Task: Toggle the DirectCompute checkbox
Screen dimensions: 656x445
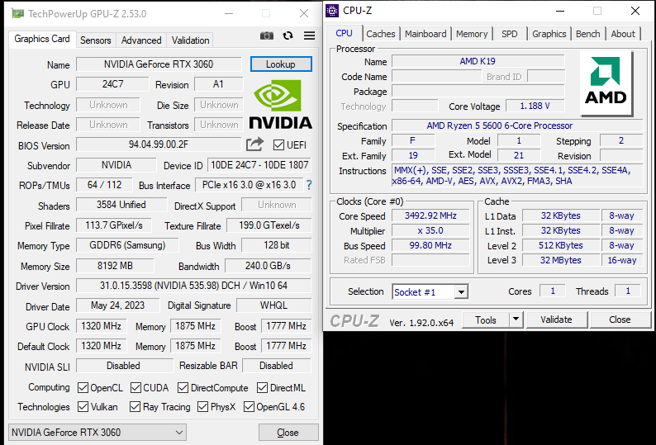Action: pos(183,388)
